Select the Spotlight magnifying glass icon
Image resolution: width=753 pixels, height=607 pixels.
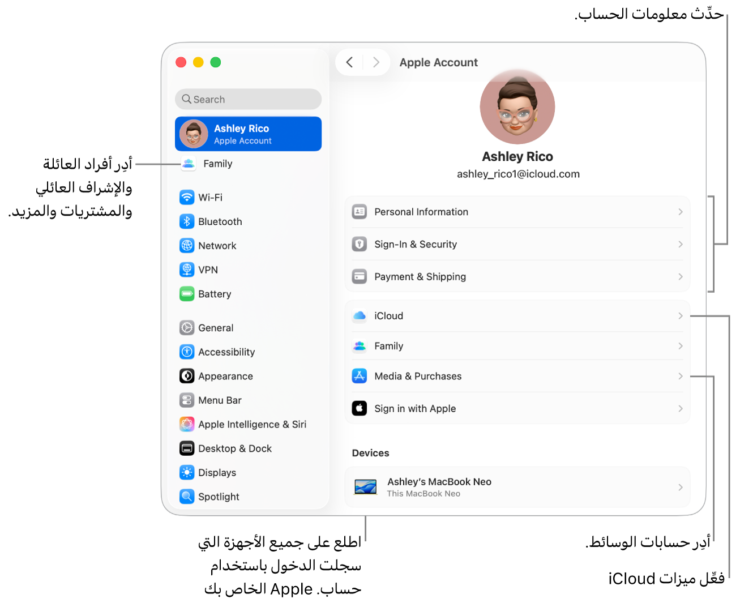click(187, 497)
